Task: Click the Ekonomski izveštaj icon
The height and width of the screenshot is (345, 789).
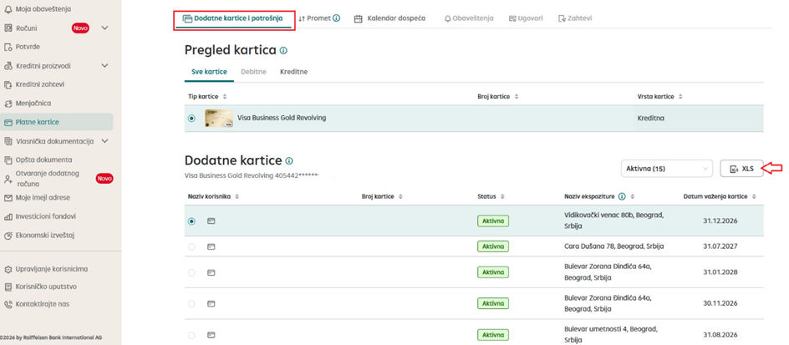Action: pyautogui.click(x=8, y=236)
